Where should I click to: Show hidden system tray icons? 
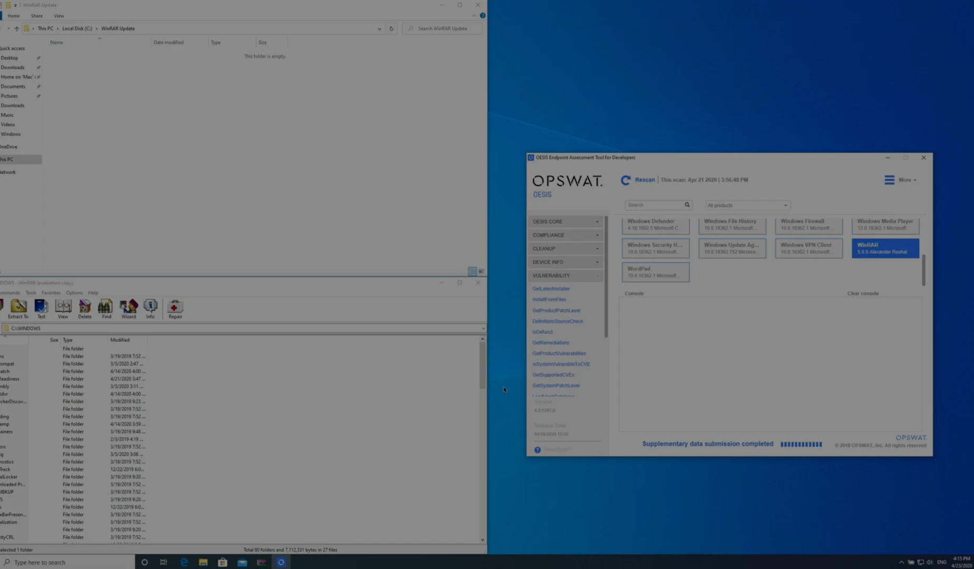[901, 562]
